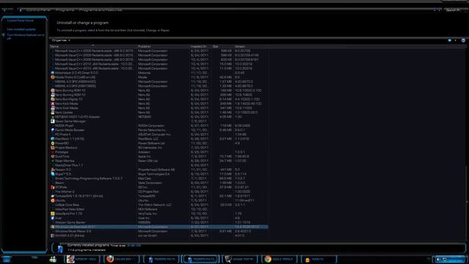Click the Skype icon in the program list

click(x=53, y=174)
